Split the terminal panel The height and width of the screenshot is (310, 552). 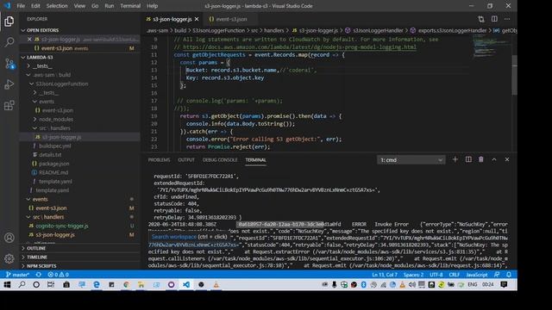point(468,159)
